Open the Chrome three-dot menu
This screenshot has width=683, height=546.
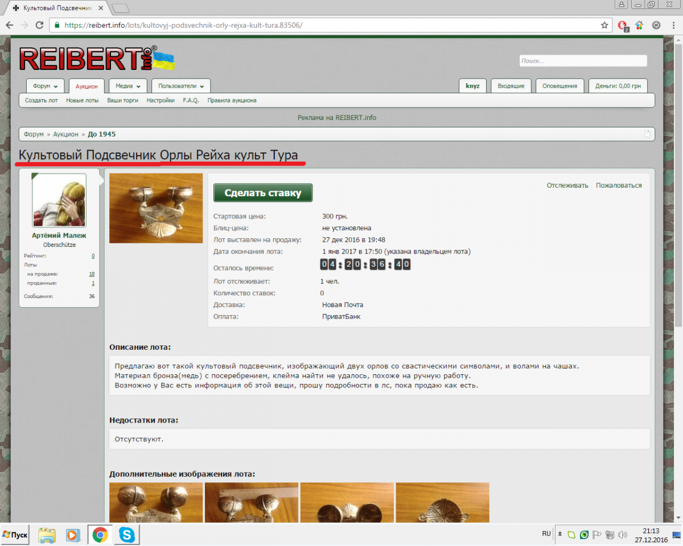[x=672, y=26]
